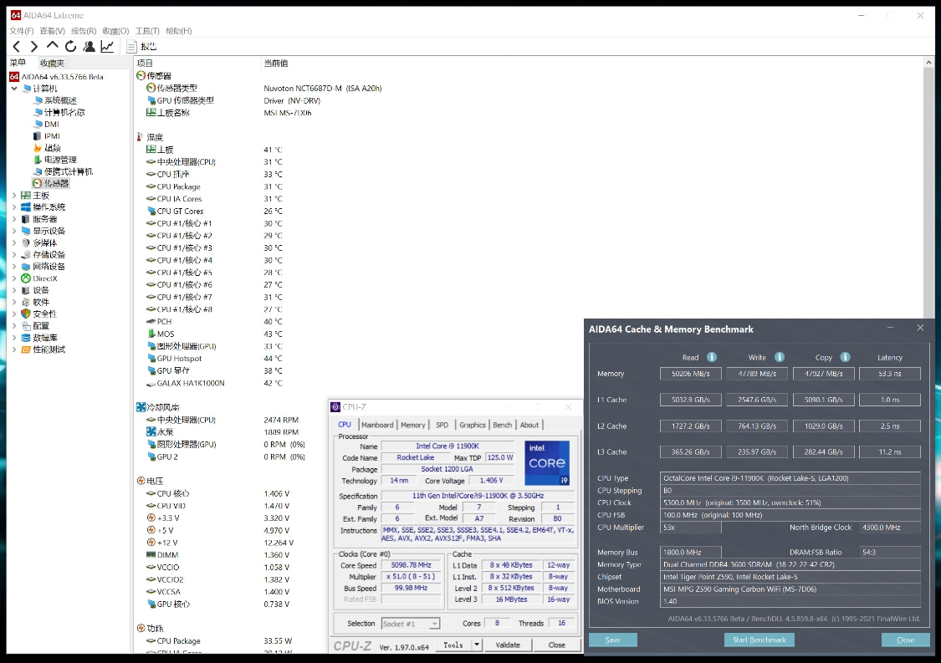Open the 报告 report toolbar button
This screenshot has width=941, height=663.
click(x=141, y=47)
